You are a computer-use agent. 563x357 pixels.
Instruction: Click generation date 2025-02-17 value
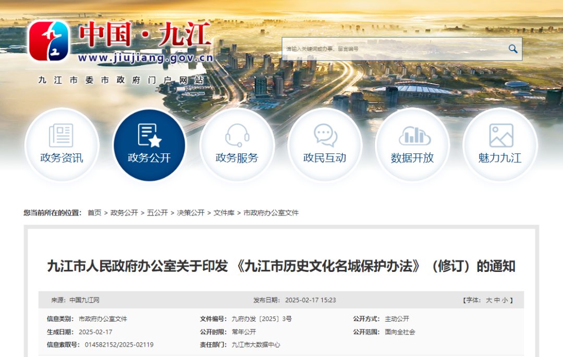95,332
